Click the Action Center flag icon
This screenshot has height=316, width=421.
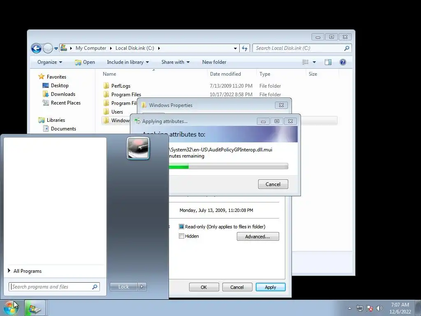pos(370,308)
